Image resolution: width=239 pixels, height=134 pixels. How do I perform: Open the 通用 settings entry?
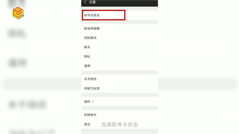click(119, 66)
